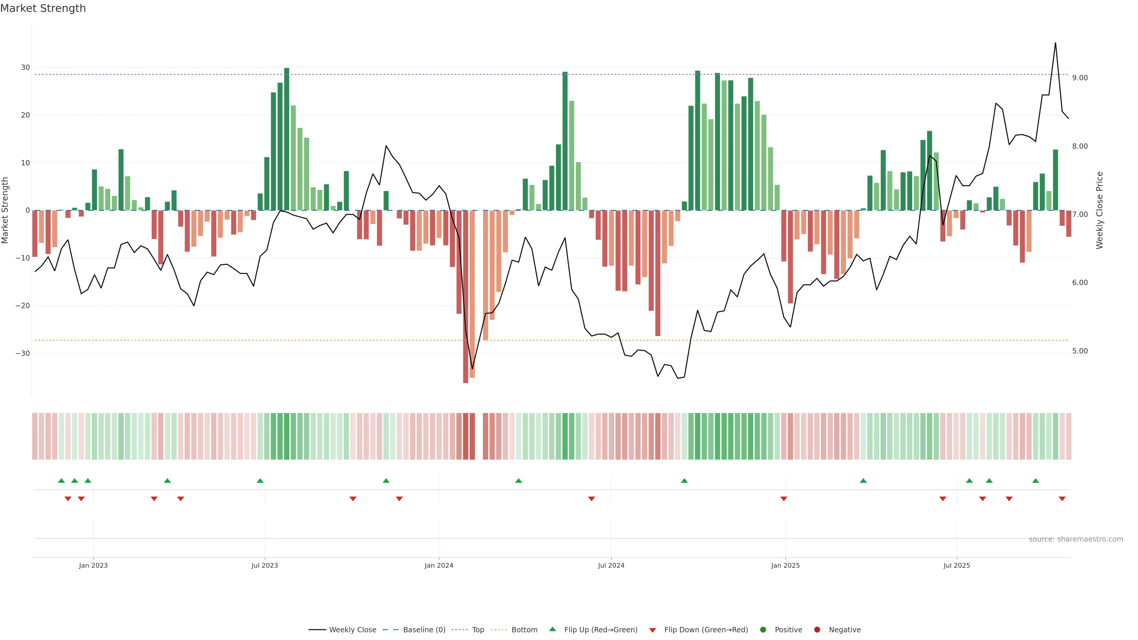Click the Flip Down red triangle legend icon
1138x640 pixels.
point(653,630)
